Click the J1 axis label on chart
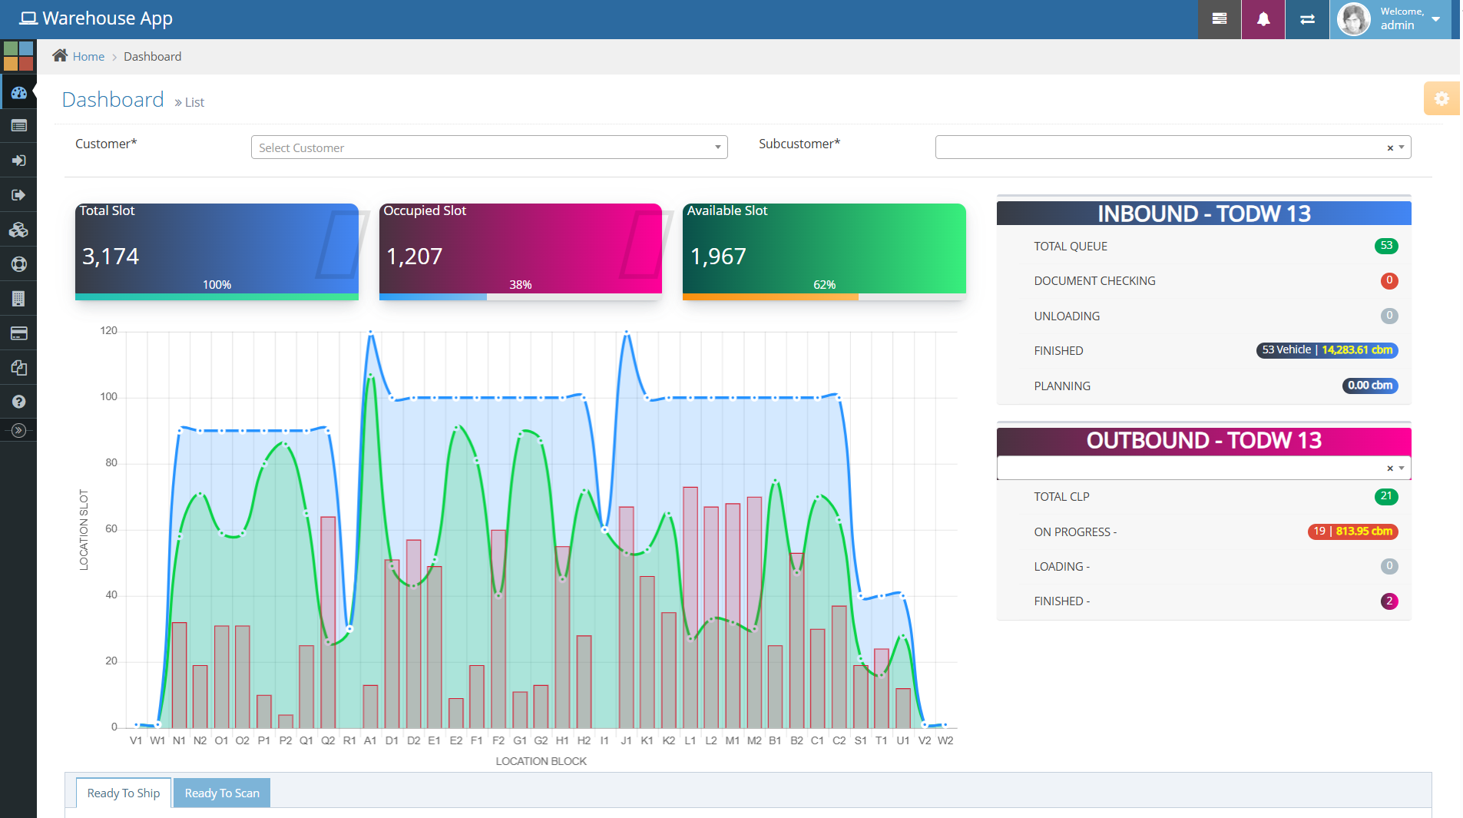 point(626,740)
